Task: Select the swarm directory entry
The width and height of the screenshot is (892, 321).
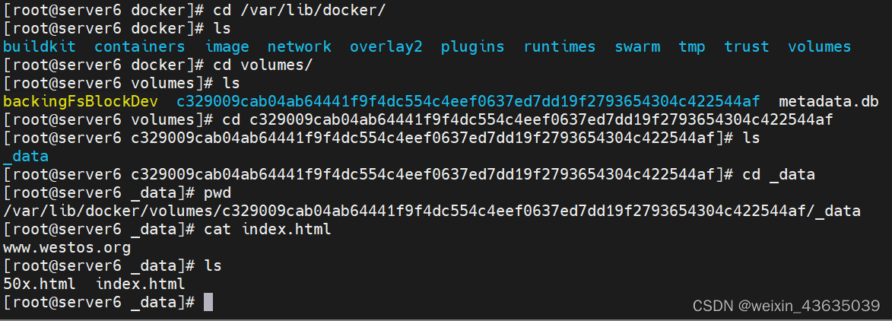Action: click(637, 46)
